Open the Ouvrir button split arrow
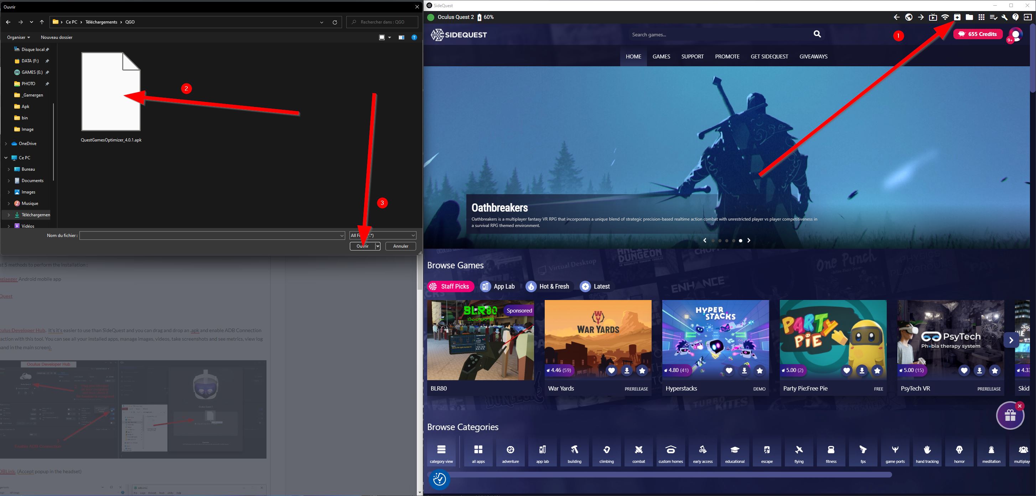This screenshot has height=496, width=1036. click(378, 246)
